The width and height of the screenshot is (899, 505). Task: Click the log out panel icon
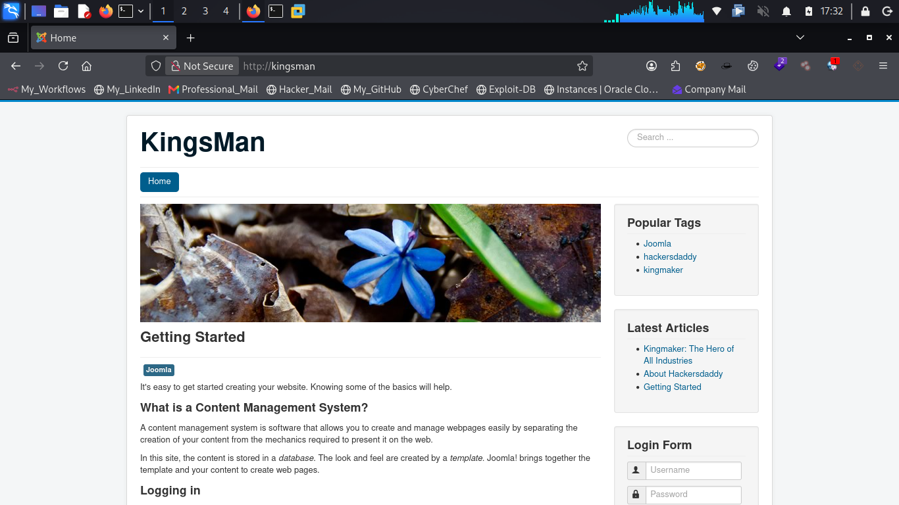886,11
